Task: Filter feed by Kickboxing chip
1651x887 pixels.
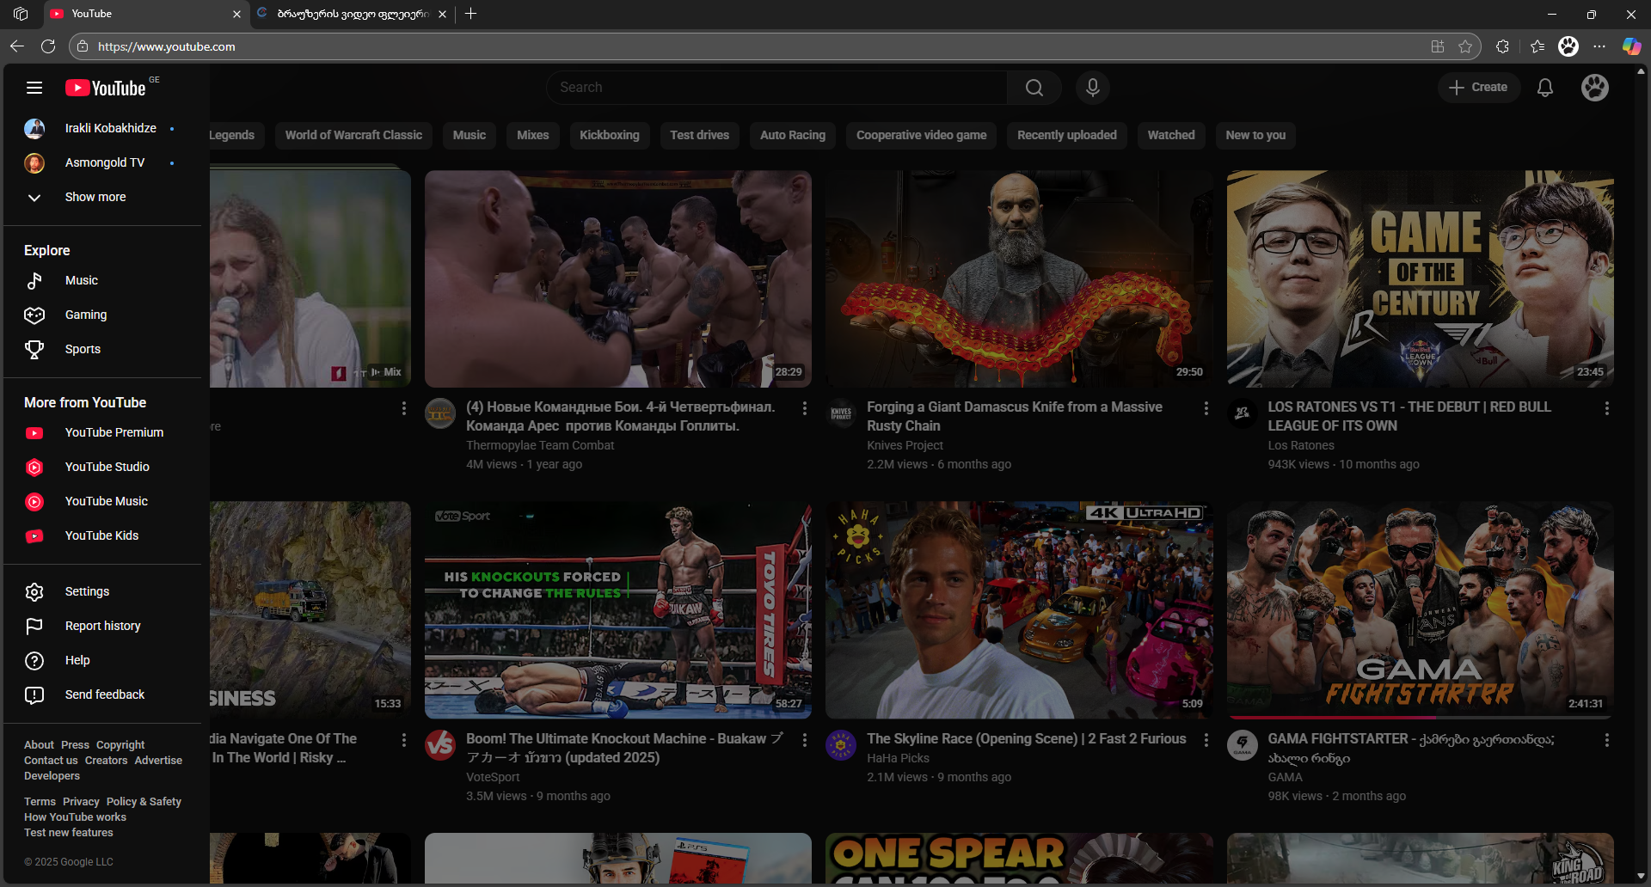Action: [609, 135]
